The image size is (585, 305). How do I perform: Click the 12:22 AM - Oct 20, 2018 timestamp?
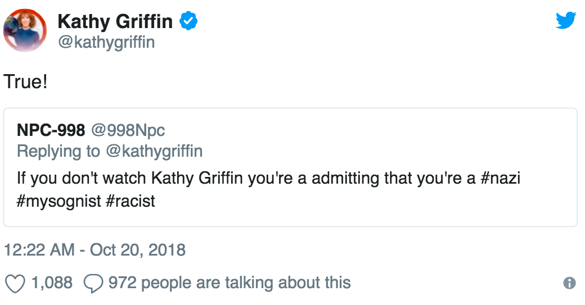tap(94, 249)
